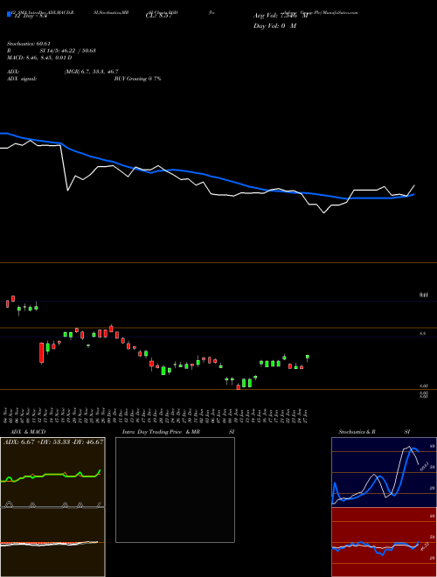Viewport: 437px width, 577px height.
Task: Open the blue Stochastics mini chart
Action: [384, 472]
